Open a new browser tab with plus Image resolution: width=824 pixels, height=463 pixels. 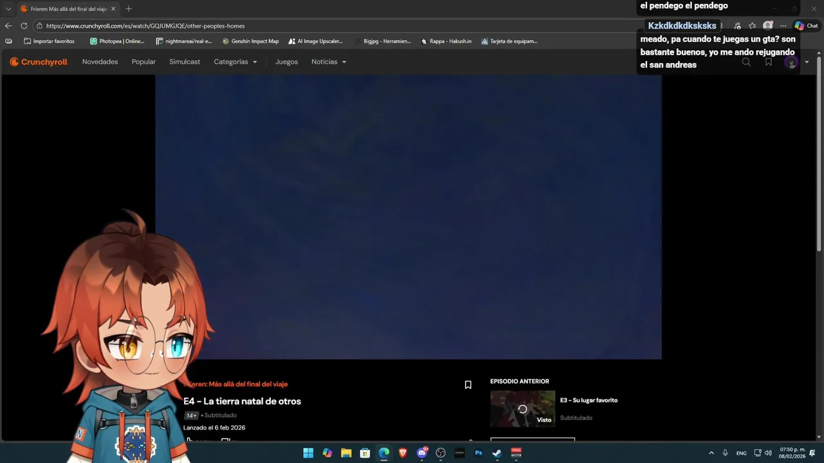tap(128, 9)
